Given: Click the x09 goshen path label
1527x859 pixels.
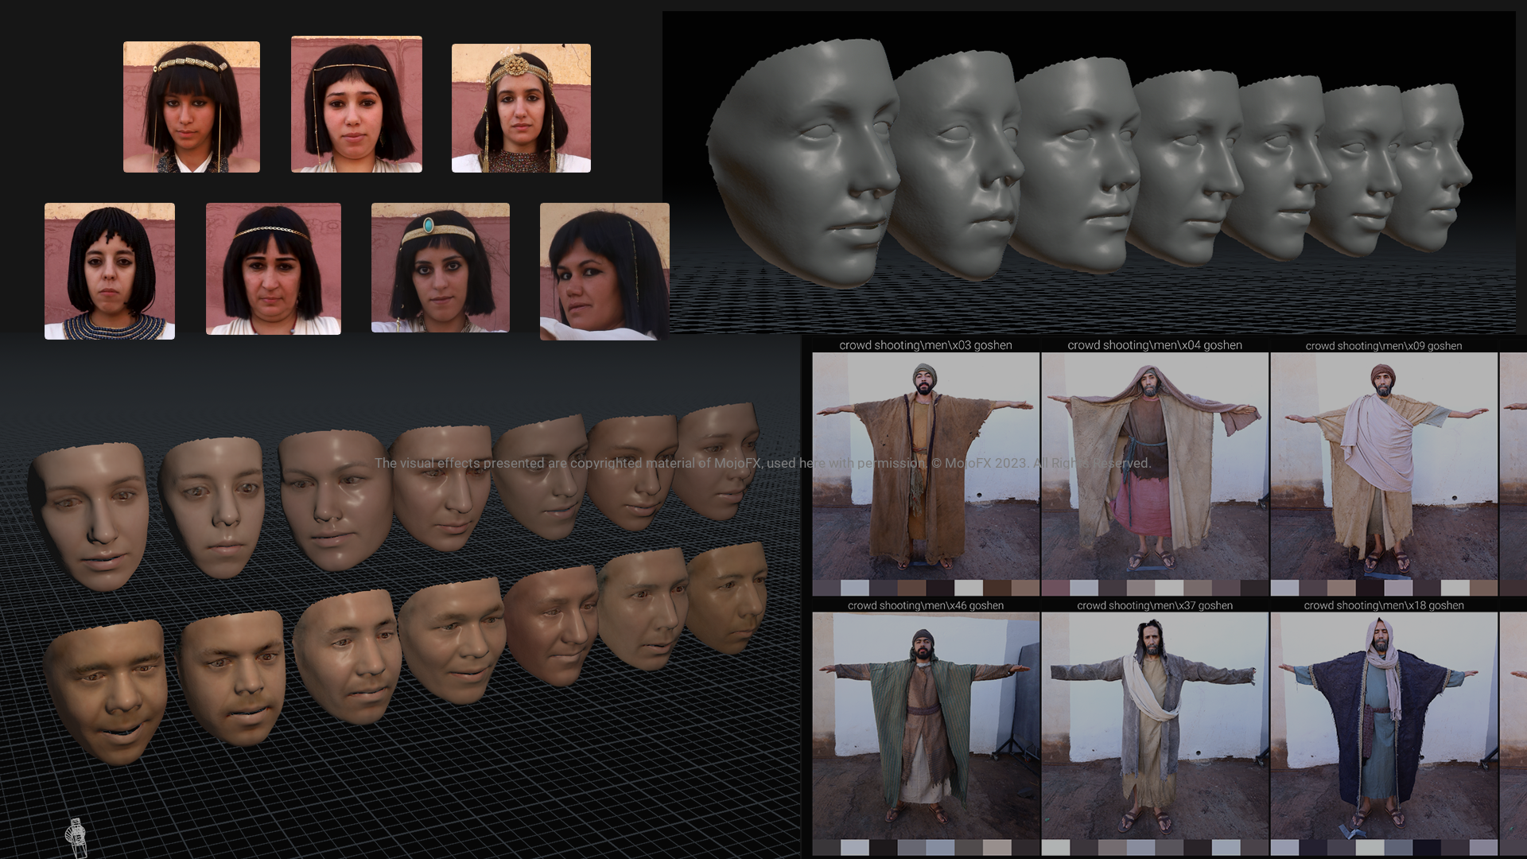Looking at the screenshot, I should coord(1384,346).
